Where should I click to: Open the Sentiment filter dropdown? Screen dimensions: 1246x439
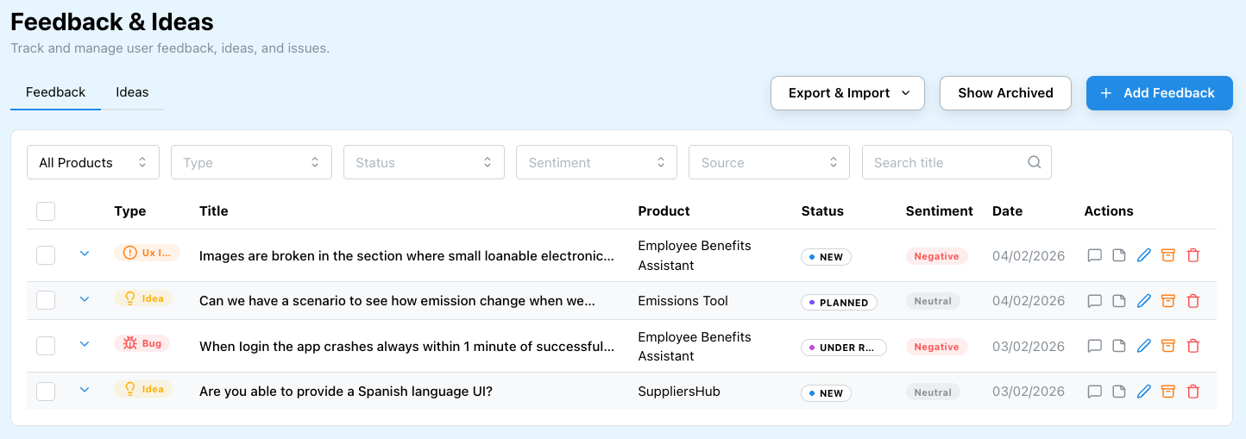point(596,162)
